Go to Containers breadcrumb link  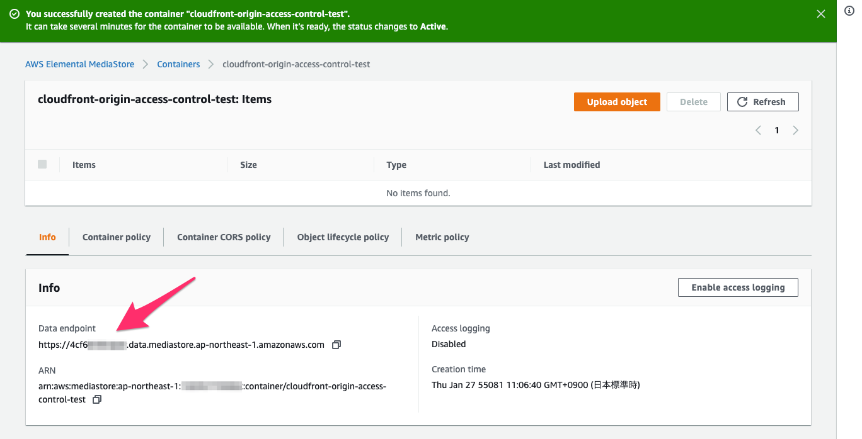[178, 64]
